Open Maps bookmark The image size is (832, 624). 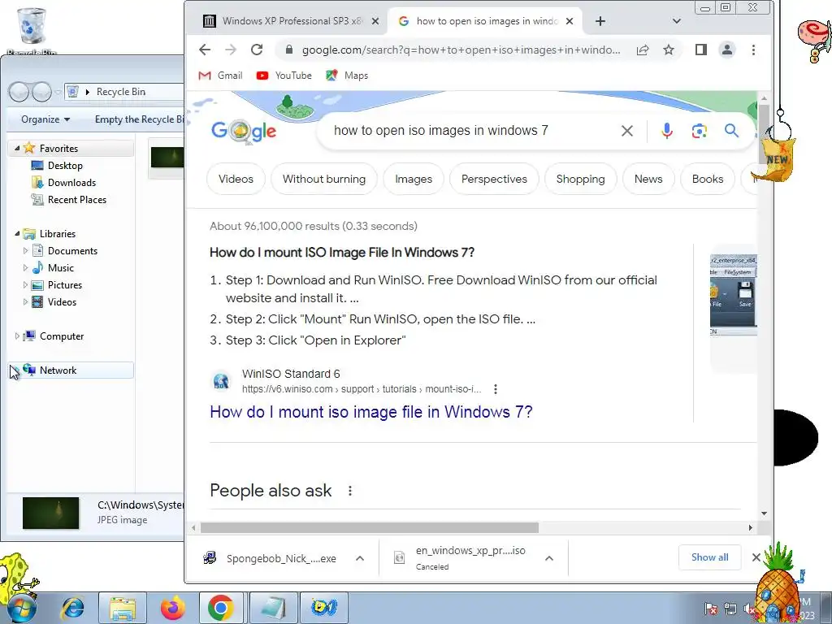(x=347, y=76)
